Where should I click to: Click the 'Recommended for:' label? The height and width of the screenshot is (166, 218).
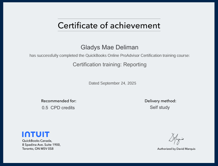point(59,101)
